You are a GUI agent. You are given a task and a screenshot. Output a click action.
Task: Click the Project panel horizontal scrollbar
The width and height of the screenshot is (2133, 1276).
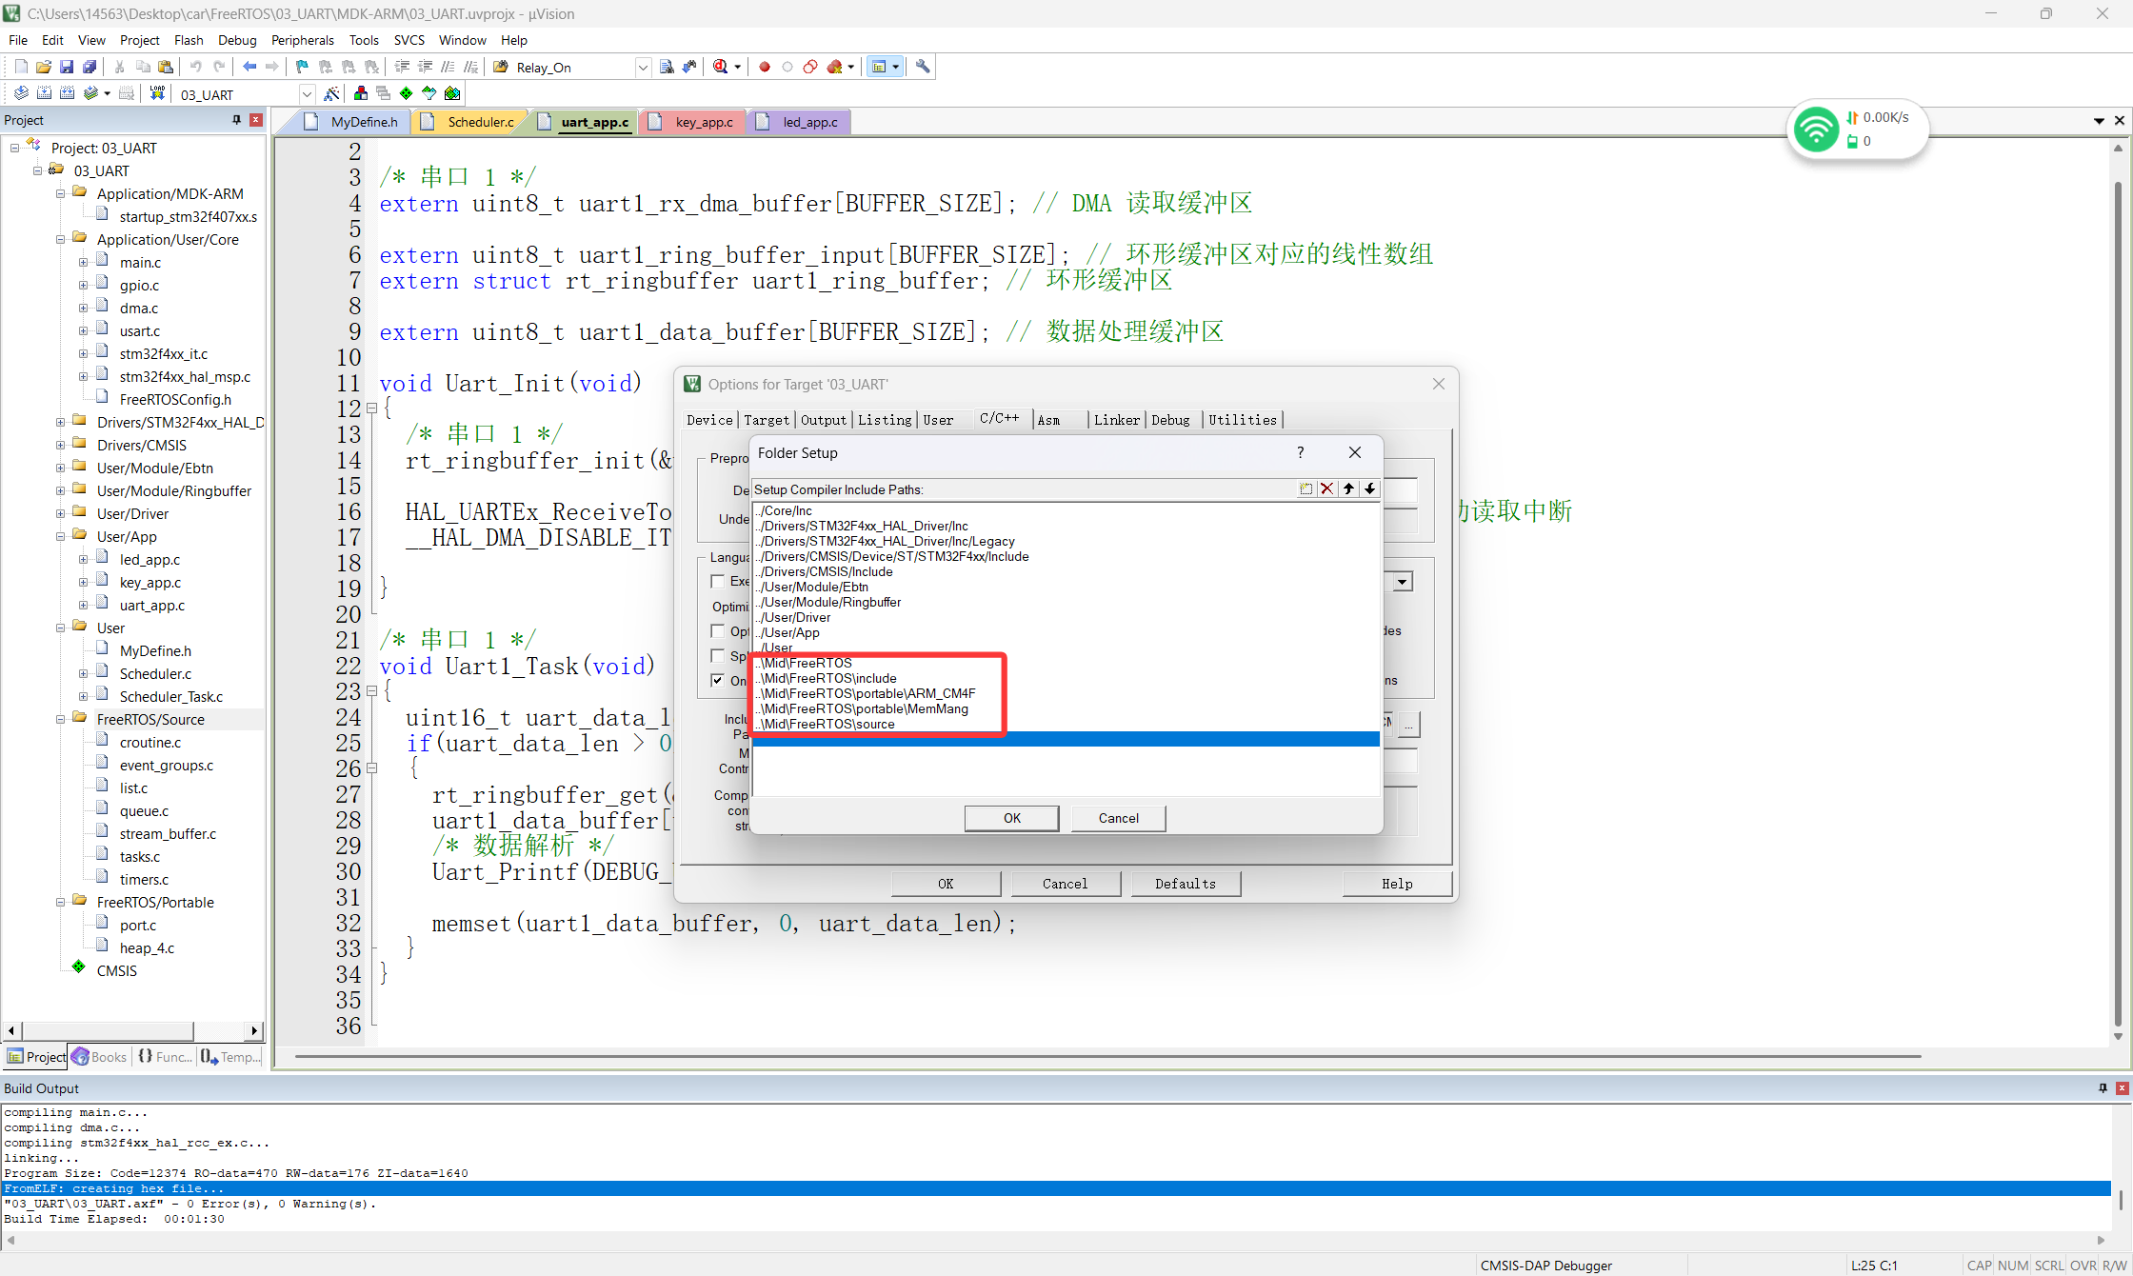click(109, 1030)
